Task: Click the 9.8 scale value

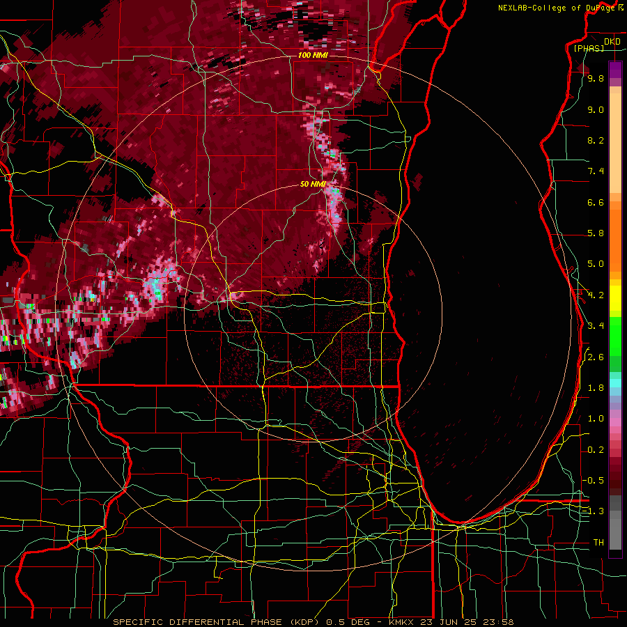Action: click(596, 79)
